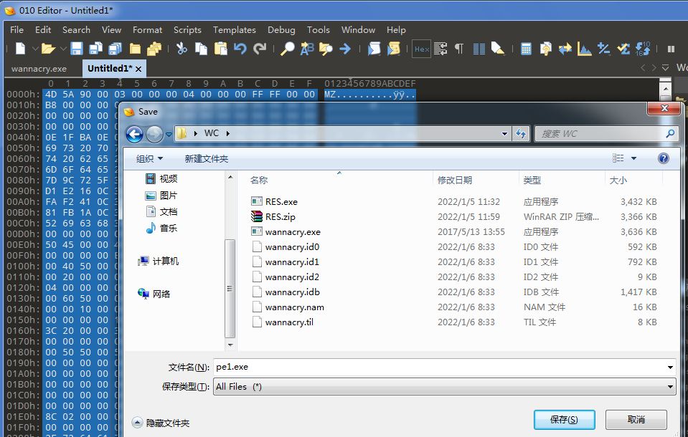
Task: Toggle the linefeeds display icon
Action: 440,49
